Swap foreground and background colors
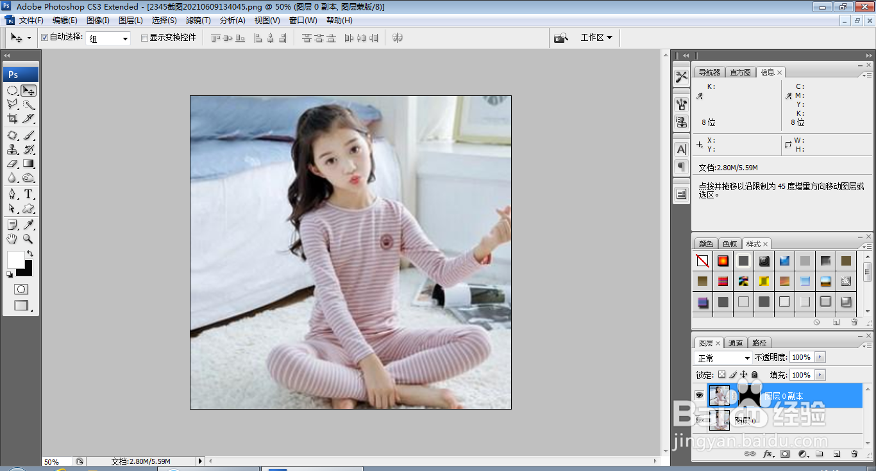Image resolution: width=876 pixels, height=471 pixels. pyautogui.click(x=29, y=253)
